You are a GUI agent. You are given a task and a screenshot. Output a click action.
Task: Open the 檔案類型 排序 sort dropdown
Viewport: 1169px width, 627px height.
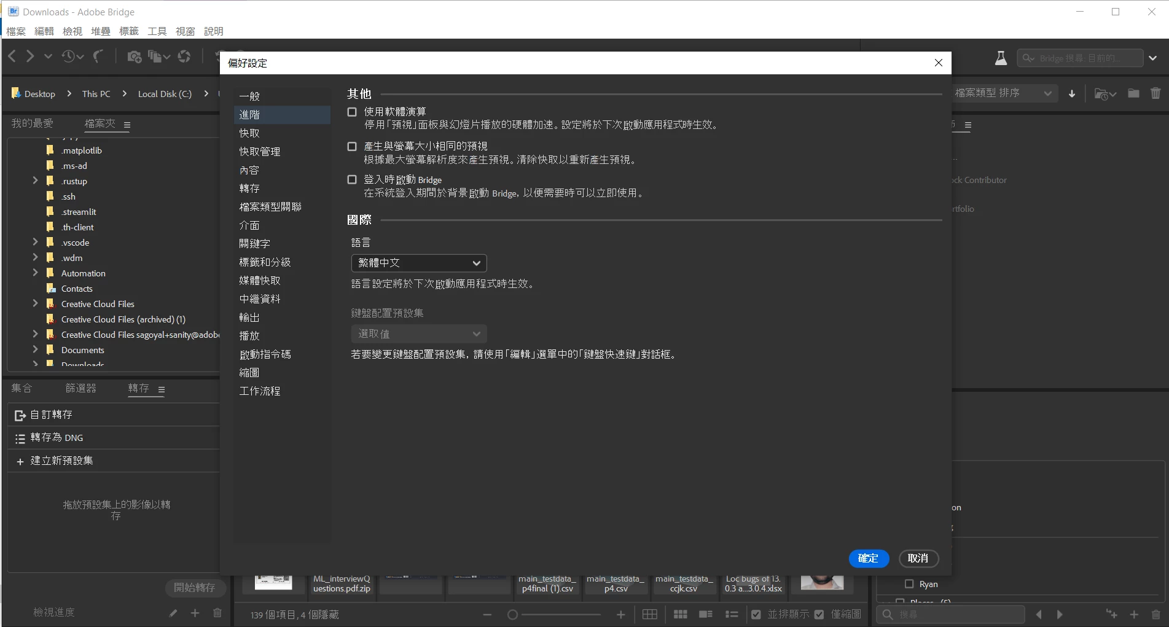coord(1004,93)
